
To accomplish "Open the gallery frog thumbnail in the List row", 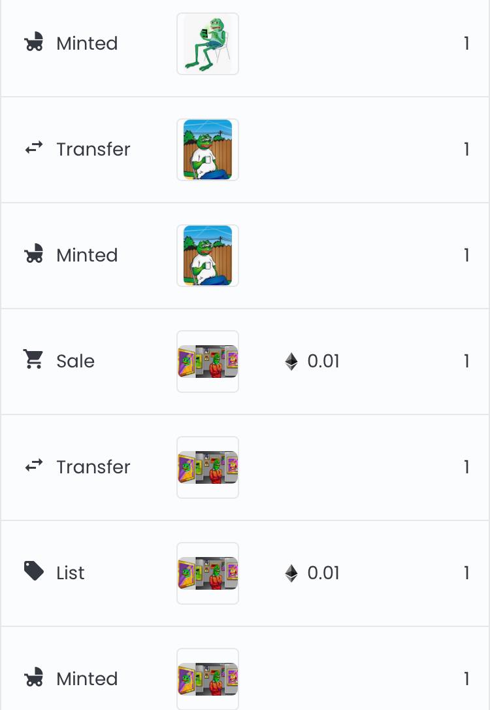I will click(208, 574).
